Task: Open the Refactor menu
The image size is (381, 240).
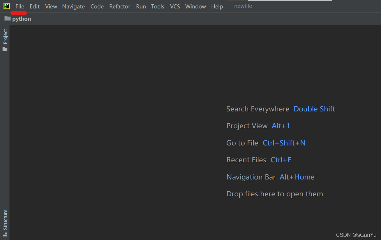Action: (x=120, y=6)
